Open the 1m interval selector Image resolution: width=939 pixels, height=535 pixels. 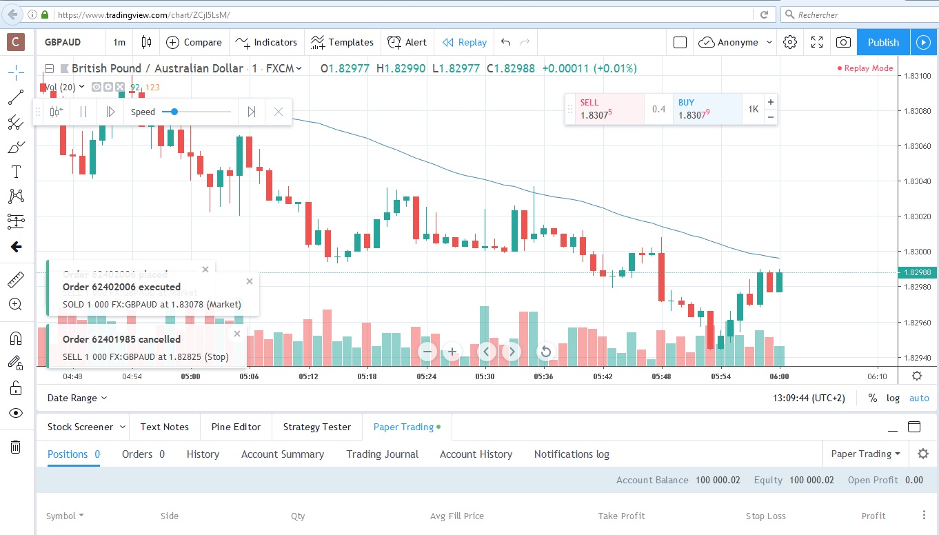click(x=119, y=42)
